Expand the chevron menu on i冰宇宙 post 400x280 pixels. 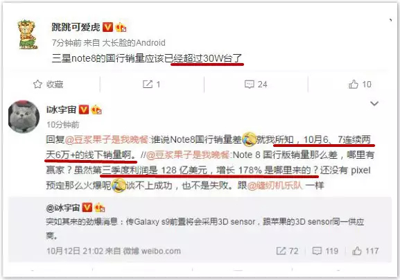coord(374,103)
